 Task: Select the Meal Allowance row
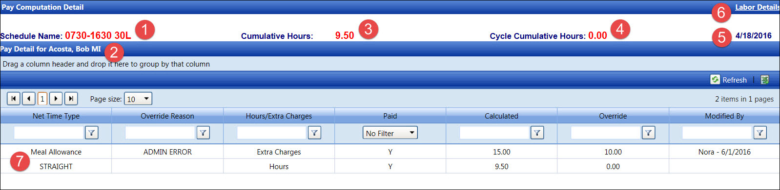click(x=390, y=152)
